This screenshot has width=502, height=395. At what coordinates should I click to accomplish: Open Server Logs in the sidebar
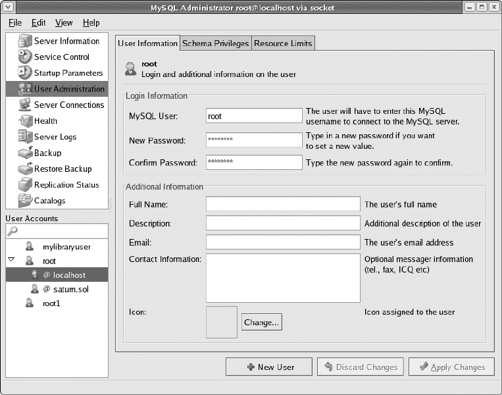(55, 137)
